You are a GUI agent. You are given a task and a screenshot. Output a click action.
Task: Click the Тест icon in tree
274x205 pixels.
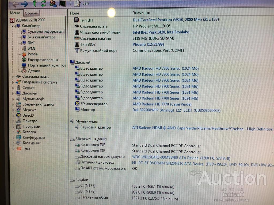click(x=19, y=148)
